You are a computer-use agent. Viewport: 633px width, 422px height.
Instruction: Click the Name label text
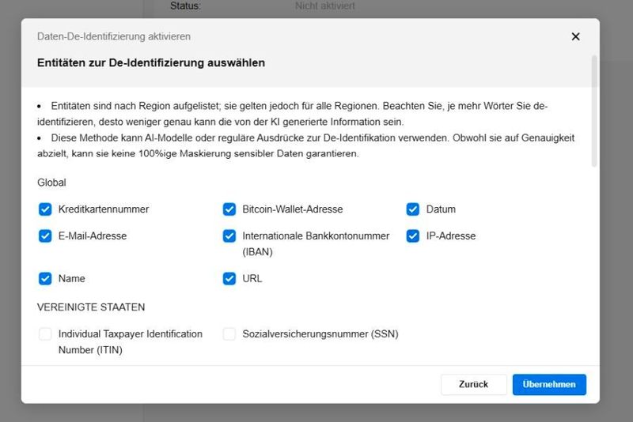(72, 278)
